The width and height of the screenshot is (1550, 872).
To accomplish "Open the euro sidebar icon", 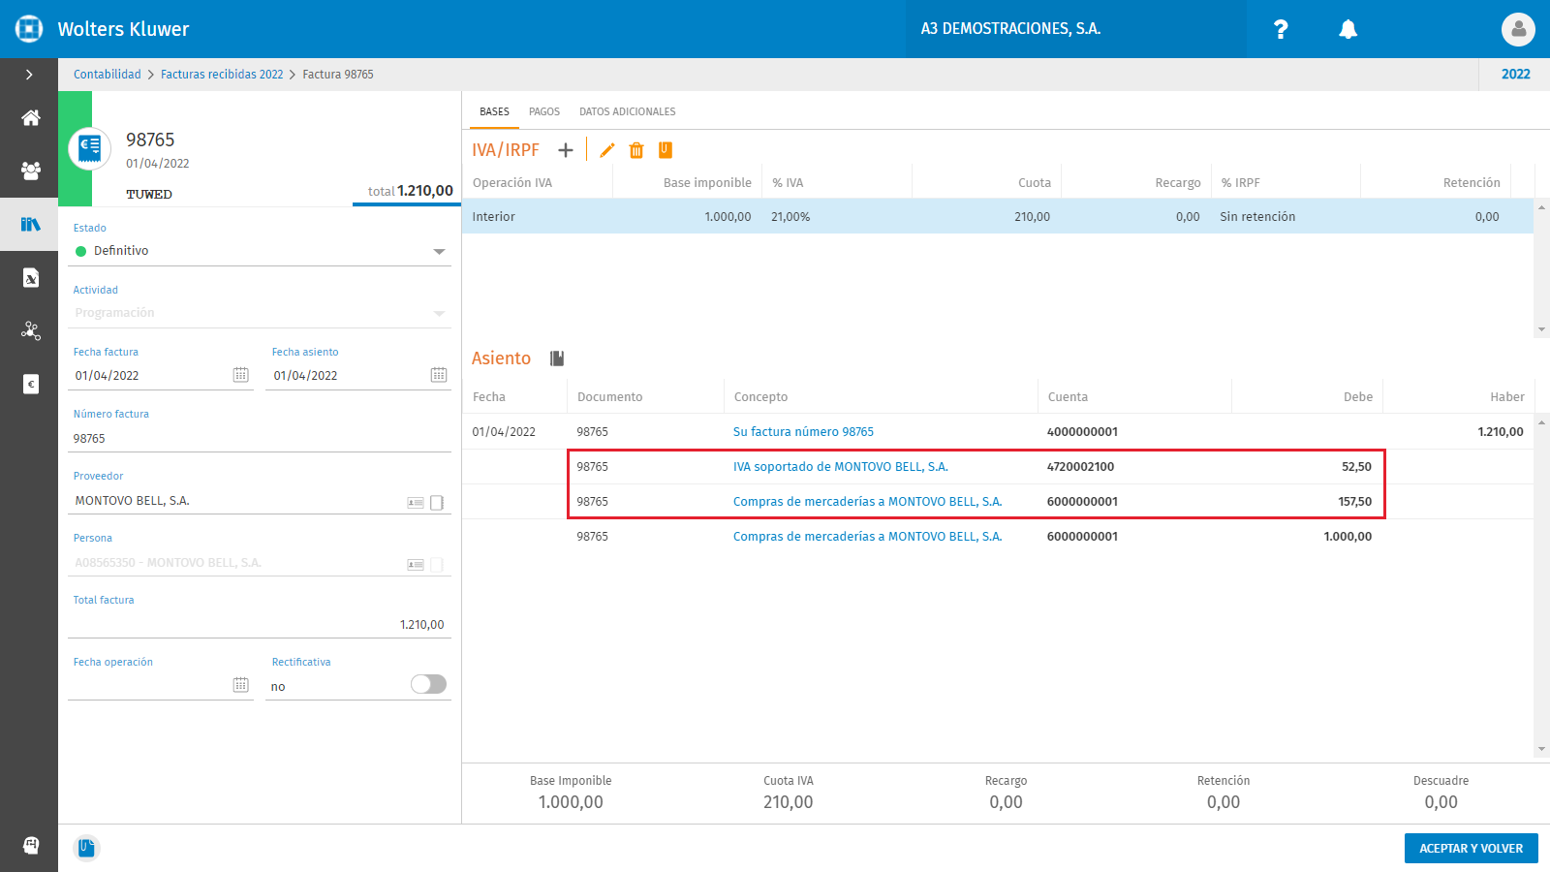I will point(31,385).
